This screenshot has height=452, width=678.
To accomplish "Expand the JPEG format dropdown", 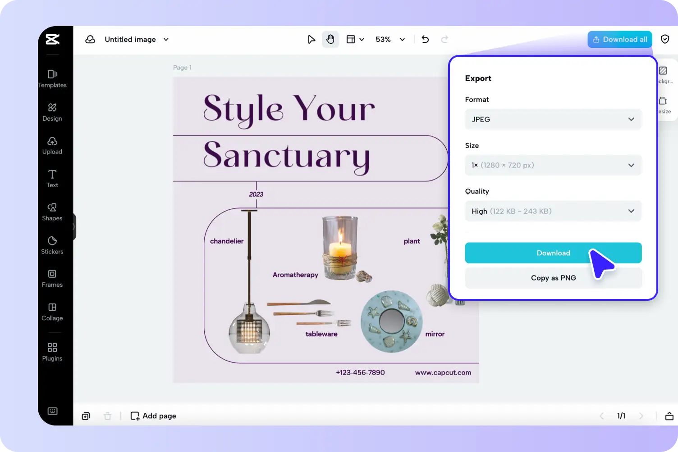I will click(553, 119).
